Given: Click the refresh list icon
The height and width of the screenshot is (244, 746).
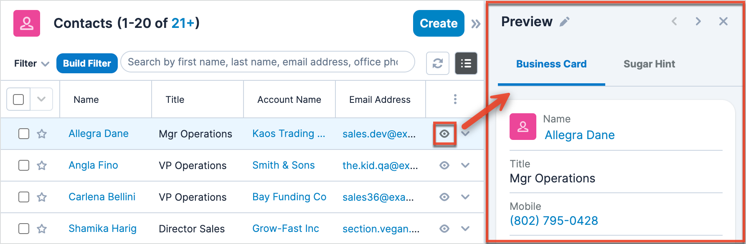Looking at the screenshot, I should click(x=437, y=63).
